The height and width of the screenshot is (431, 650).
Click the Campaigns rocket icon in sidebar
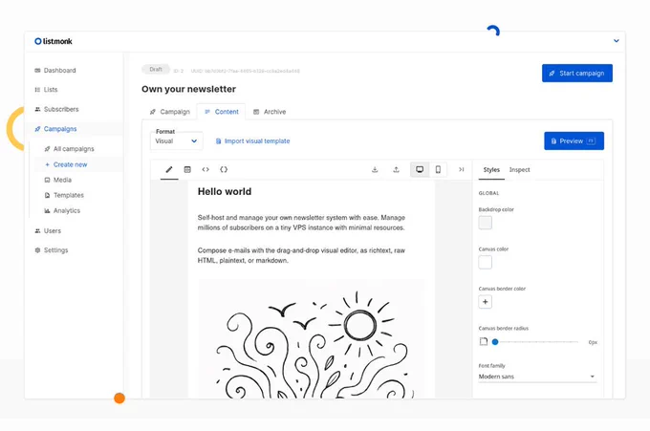[x=37, y=129]
